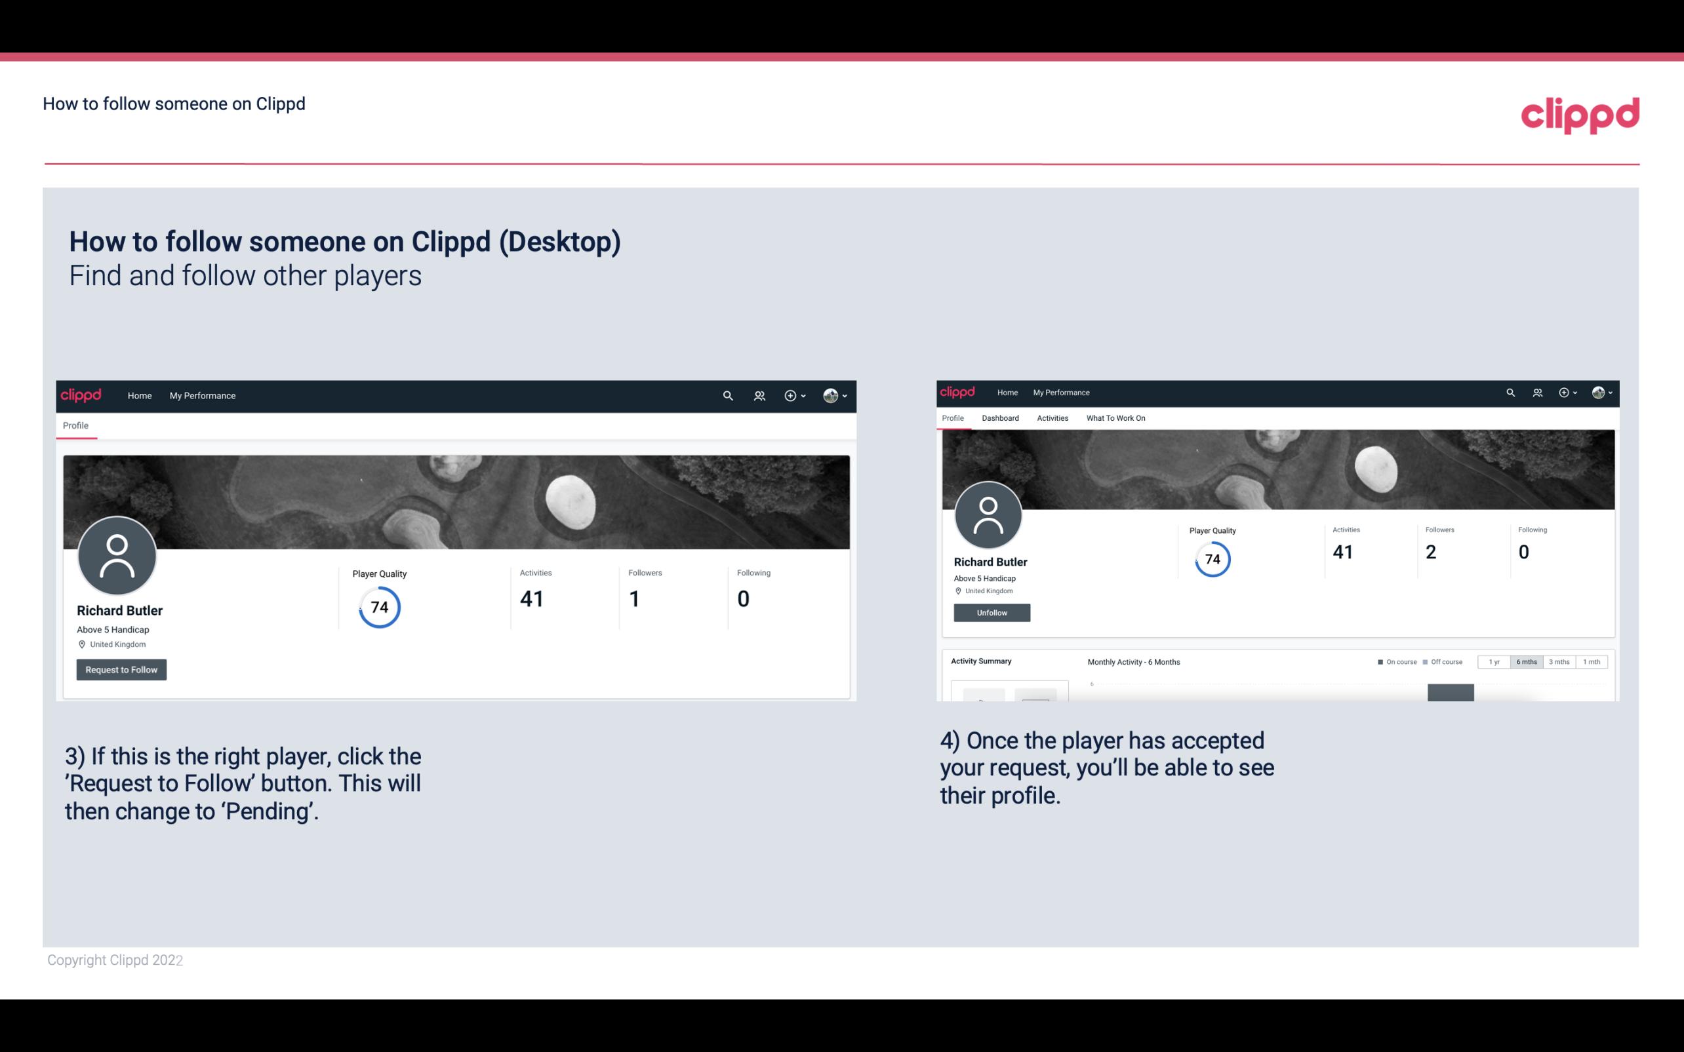Select the 6 months activity toggle
1684x1052 pixels.
tap(1527, 662)
